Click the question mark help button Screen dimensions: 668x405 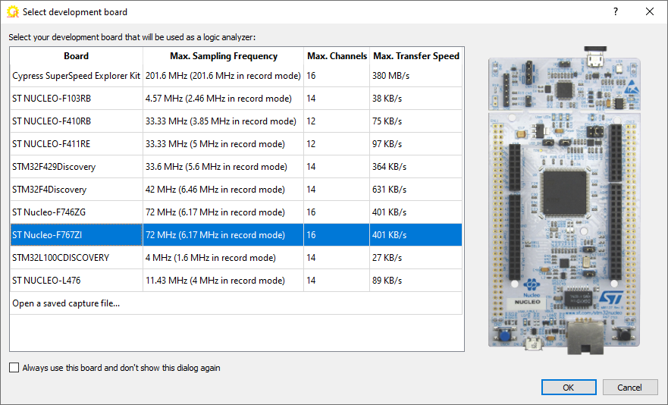(x=616, y=11)
